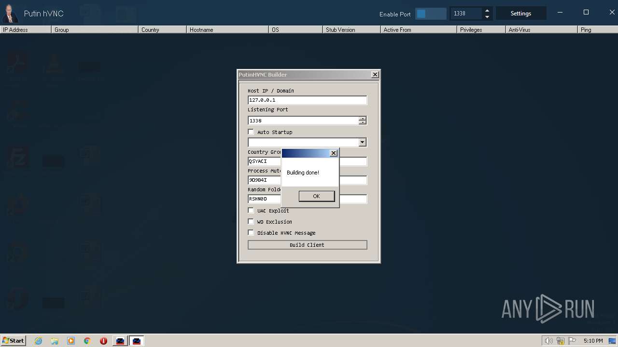
Task: Sort by the Active From column
Action: pos(419,29)
